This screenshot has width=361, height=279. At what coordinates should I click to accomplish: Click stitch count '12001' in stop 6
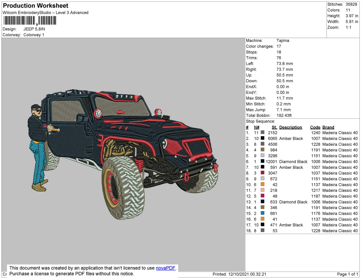[x=272, y=162]
